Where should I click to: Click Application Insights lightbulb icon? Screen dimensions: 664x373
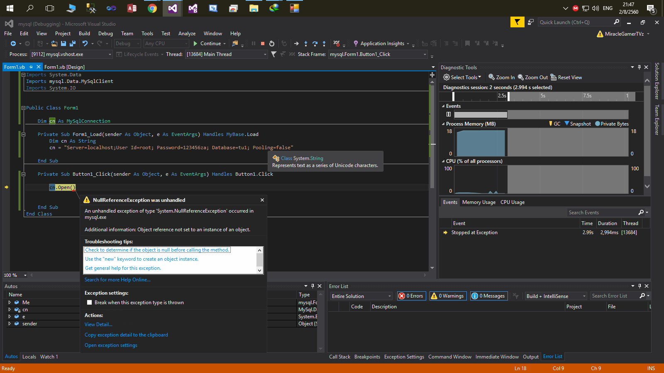click(356, 44)
